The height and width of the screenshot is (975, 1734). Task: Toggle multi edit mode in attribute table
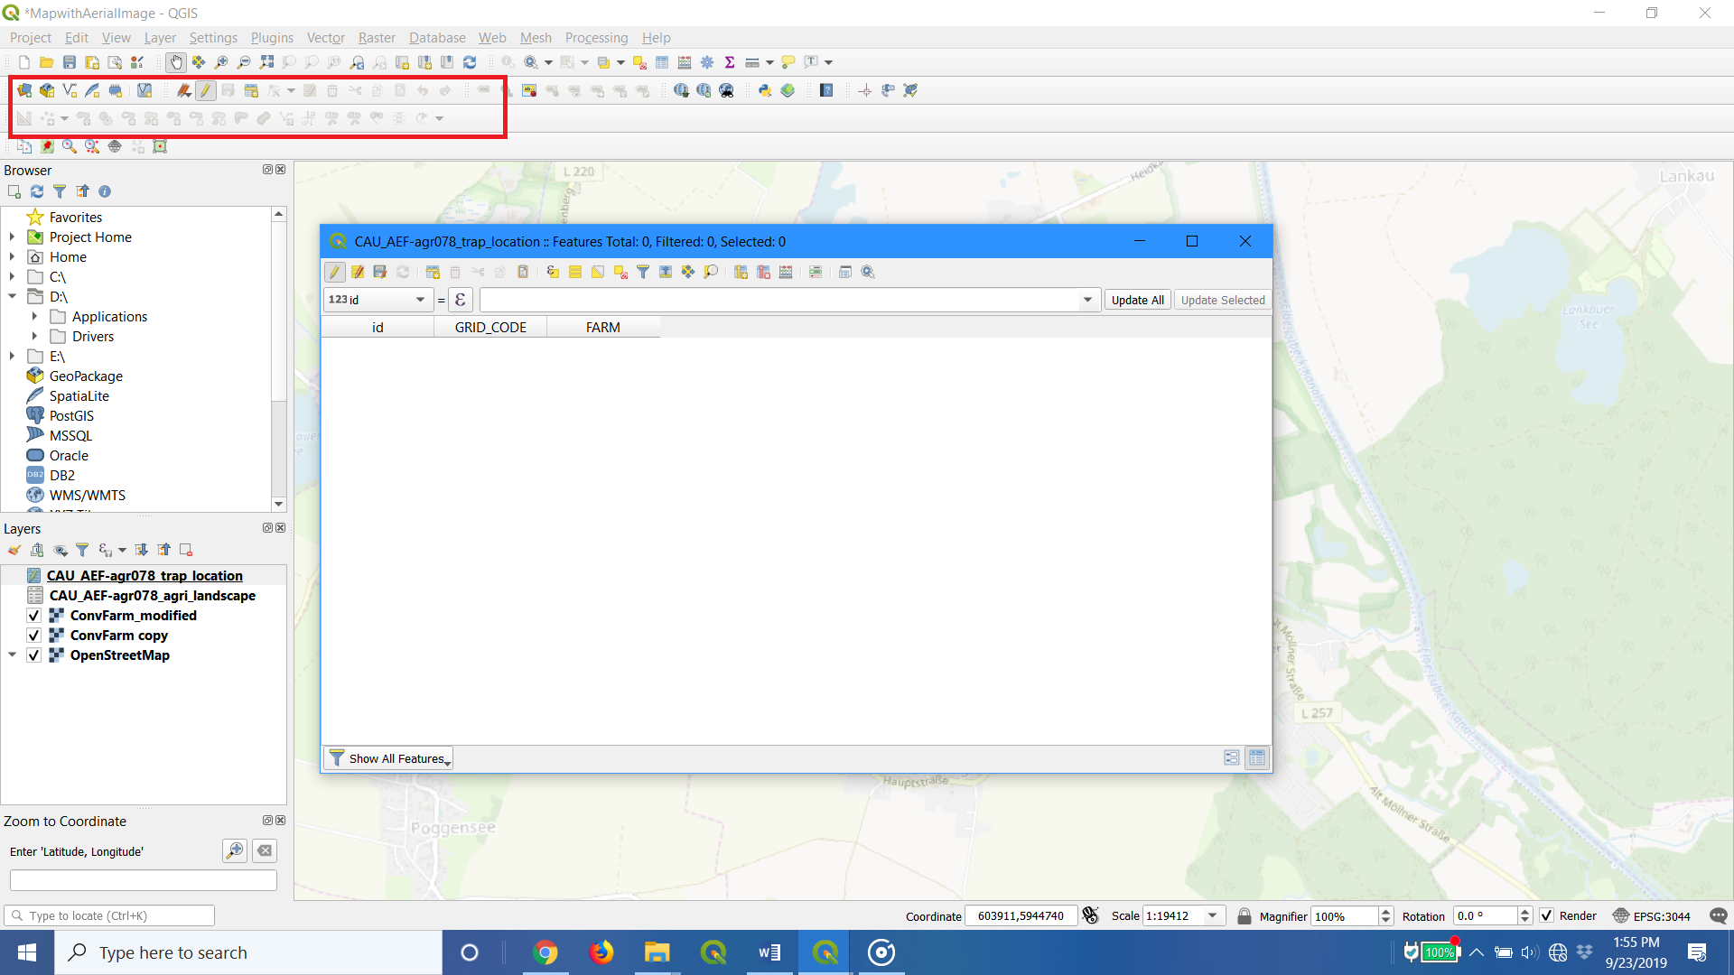[x=358, y=272]
